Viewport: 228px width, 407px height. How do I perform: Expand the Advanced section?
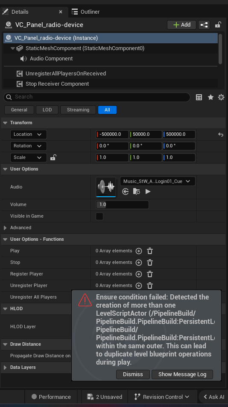pyautogui.click(x=5, y=227)
